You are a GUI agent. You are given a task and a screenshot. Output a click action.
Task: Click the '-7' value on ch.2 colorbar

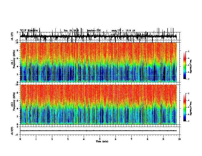pyautogui.click(x=188, y=121)
